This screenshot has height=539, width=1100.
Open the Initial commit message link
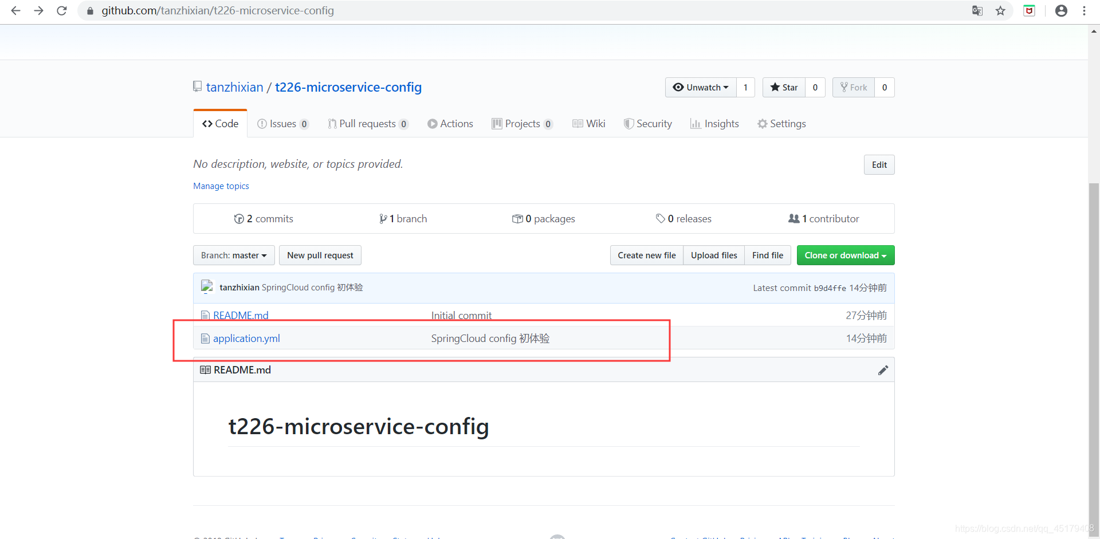tap(461, 315)
